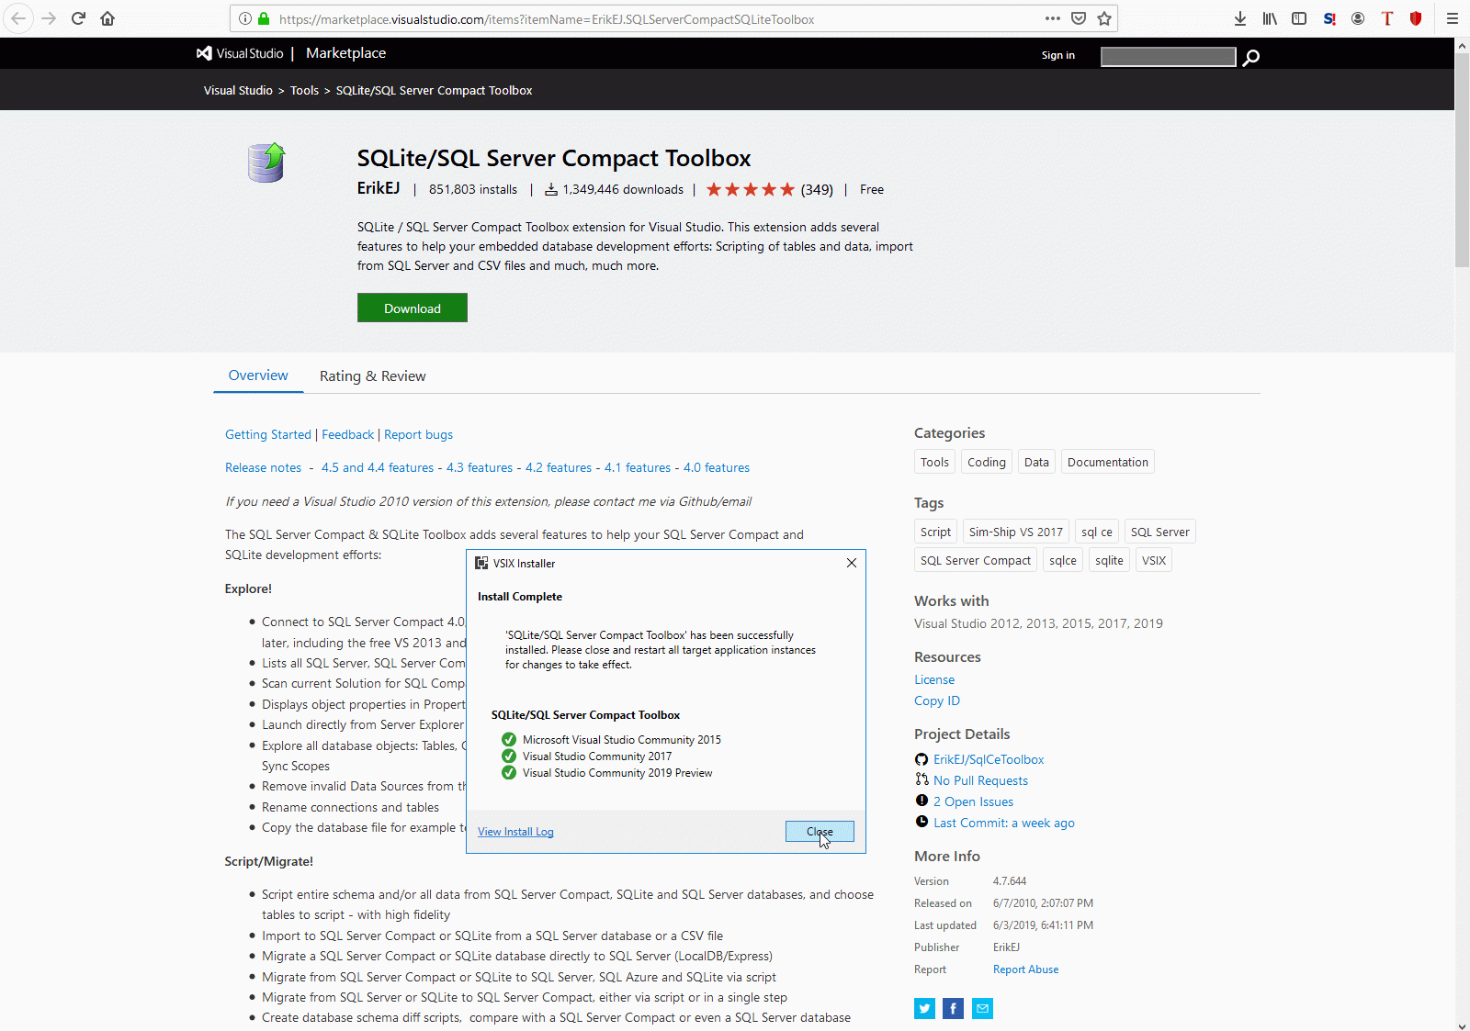The width and height of the screenshot is (1470, 1031).
Task: Toggle the sidebar view icon
Action: 1299,18
